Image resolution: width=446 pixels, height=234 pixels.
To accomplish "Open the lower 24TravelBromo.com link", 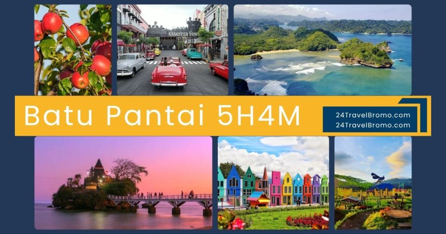I will (x=373, y=125).
